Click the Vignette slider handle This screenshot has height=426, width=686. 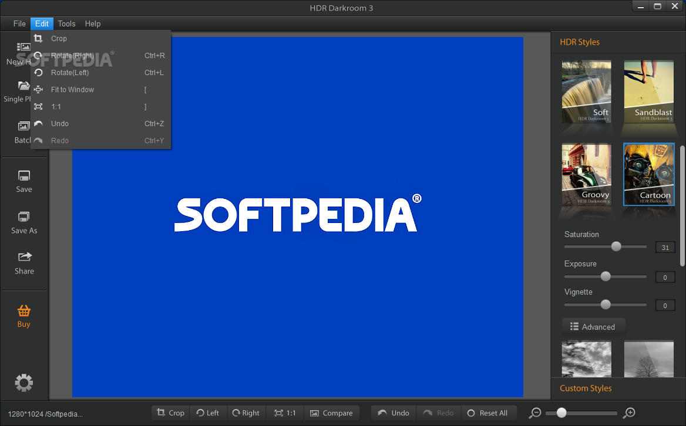click(606, 305)
